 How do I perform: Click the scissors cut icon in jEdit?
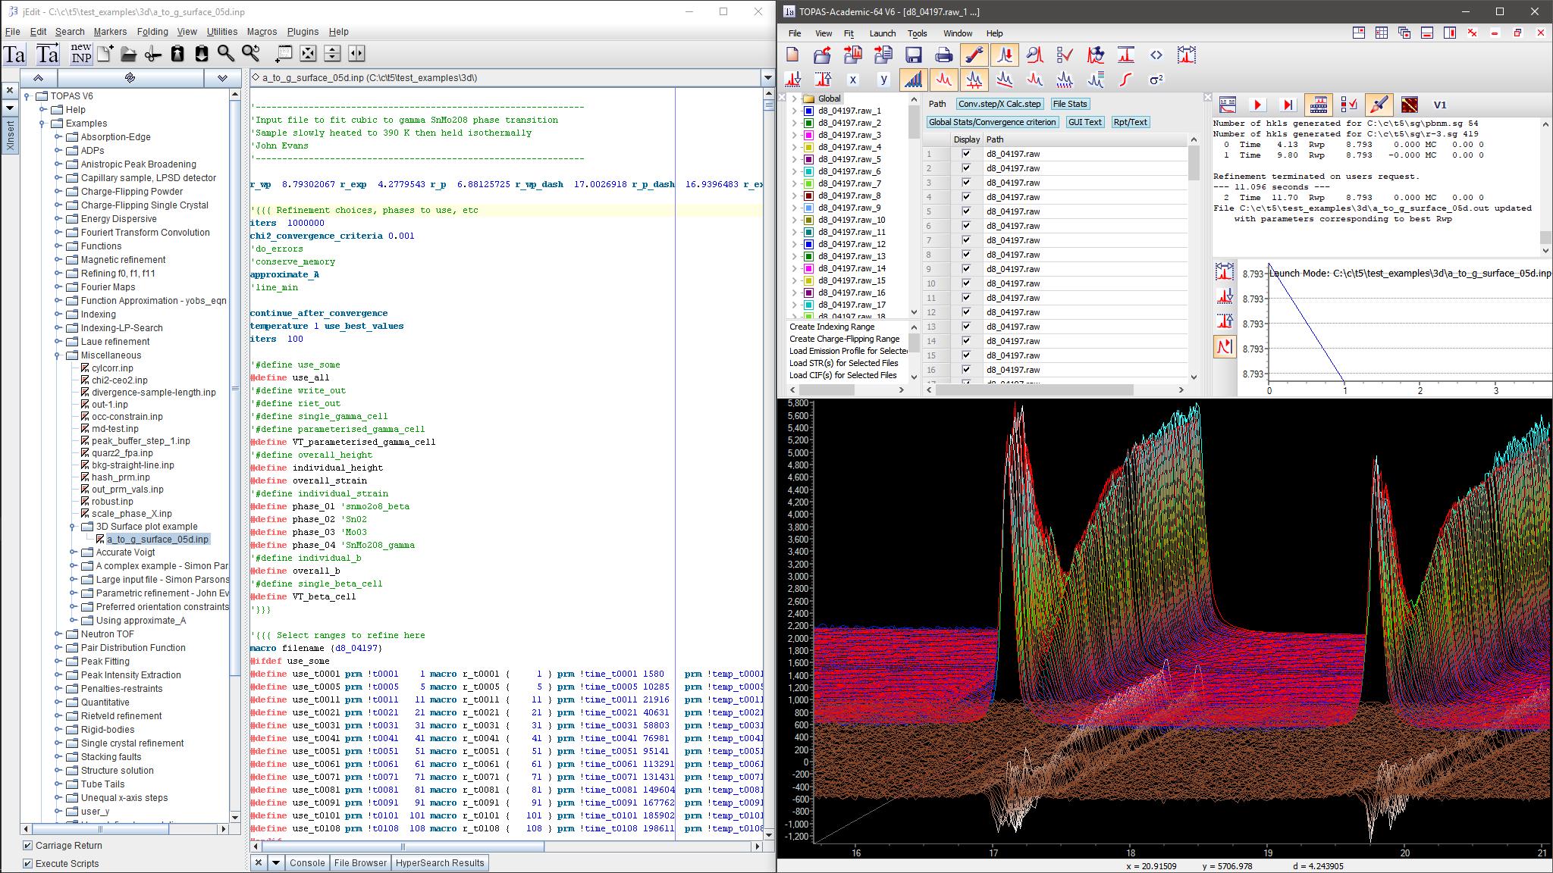[153, 53]
